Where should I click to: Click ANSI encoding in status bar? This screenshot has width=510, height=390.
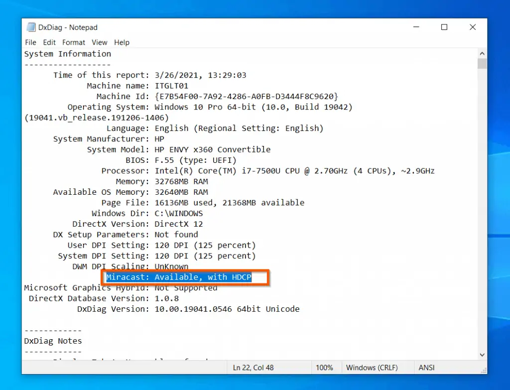426,368
